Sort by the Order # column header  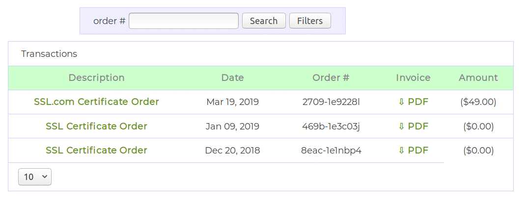coord(331,77)
